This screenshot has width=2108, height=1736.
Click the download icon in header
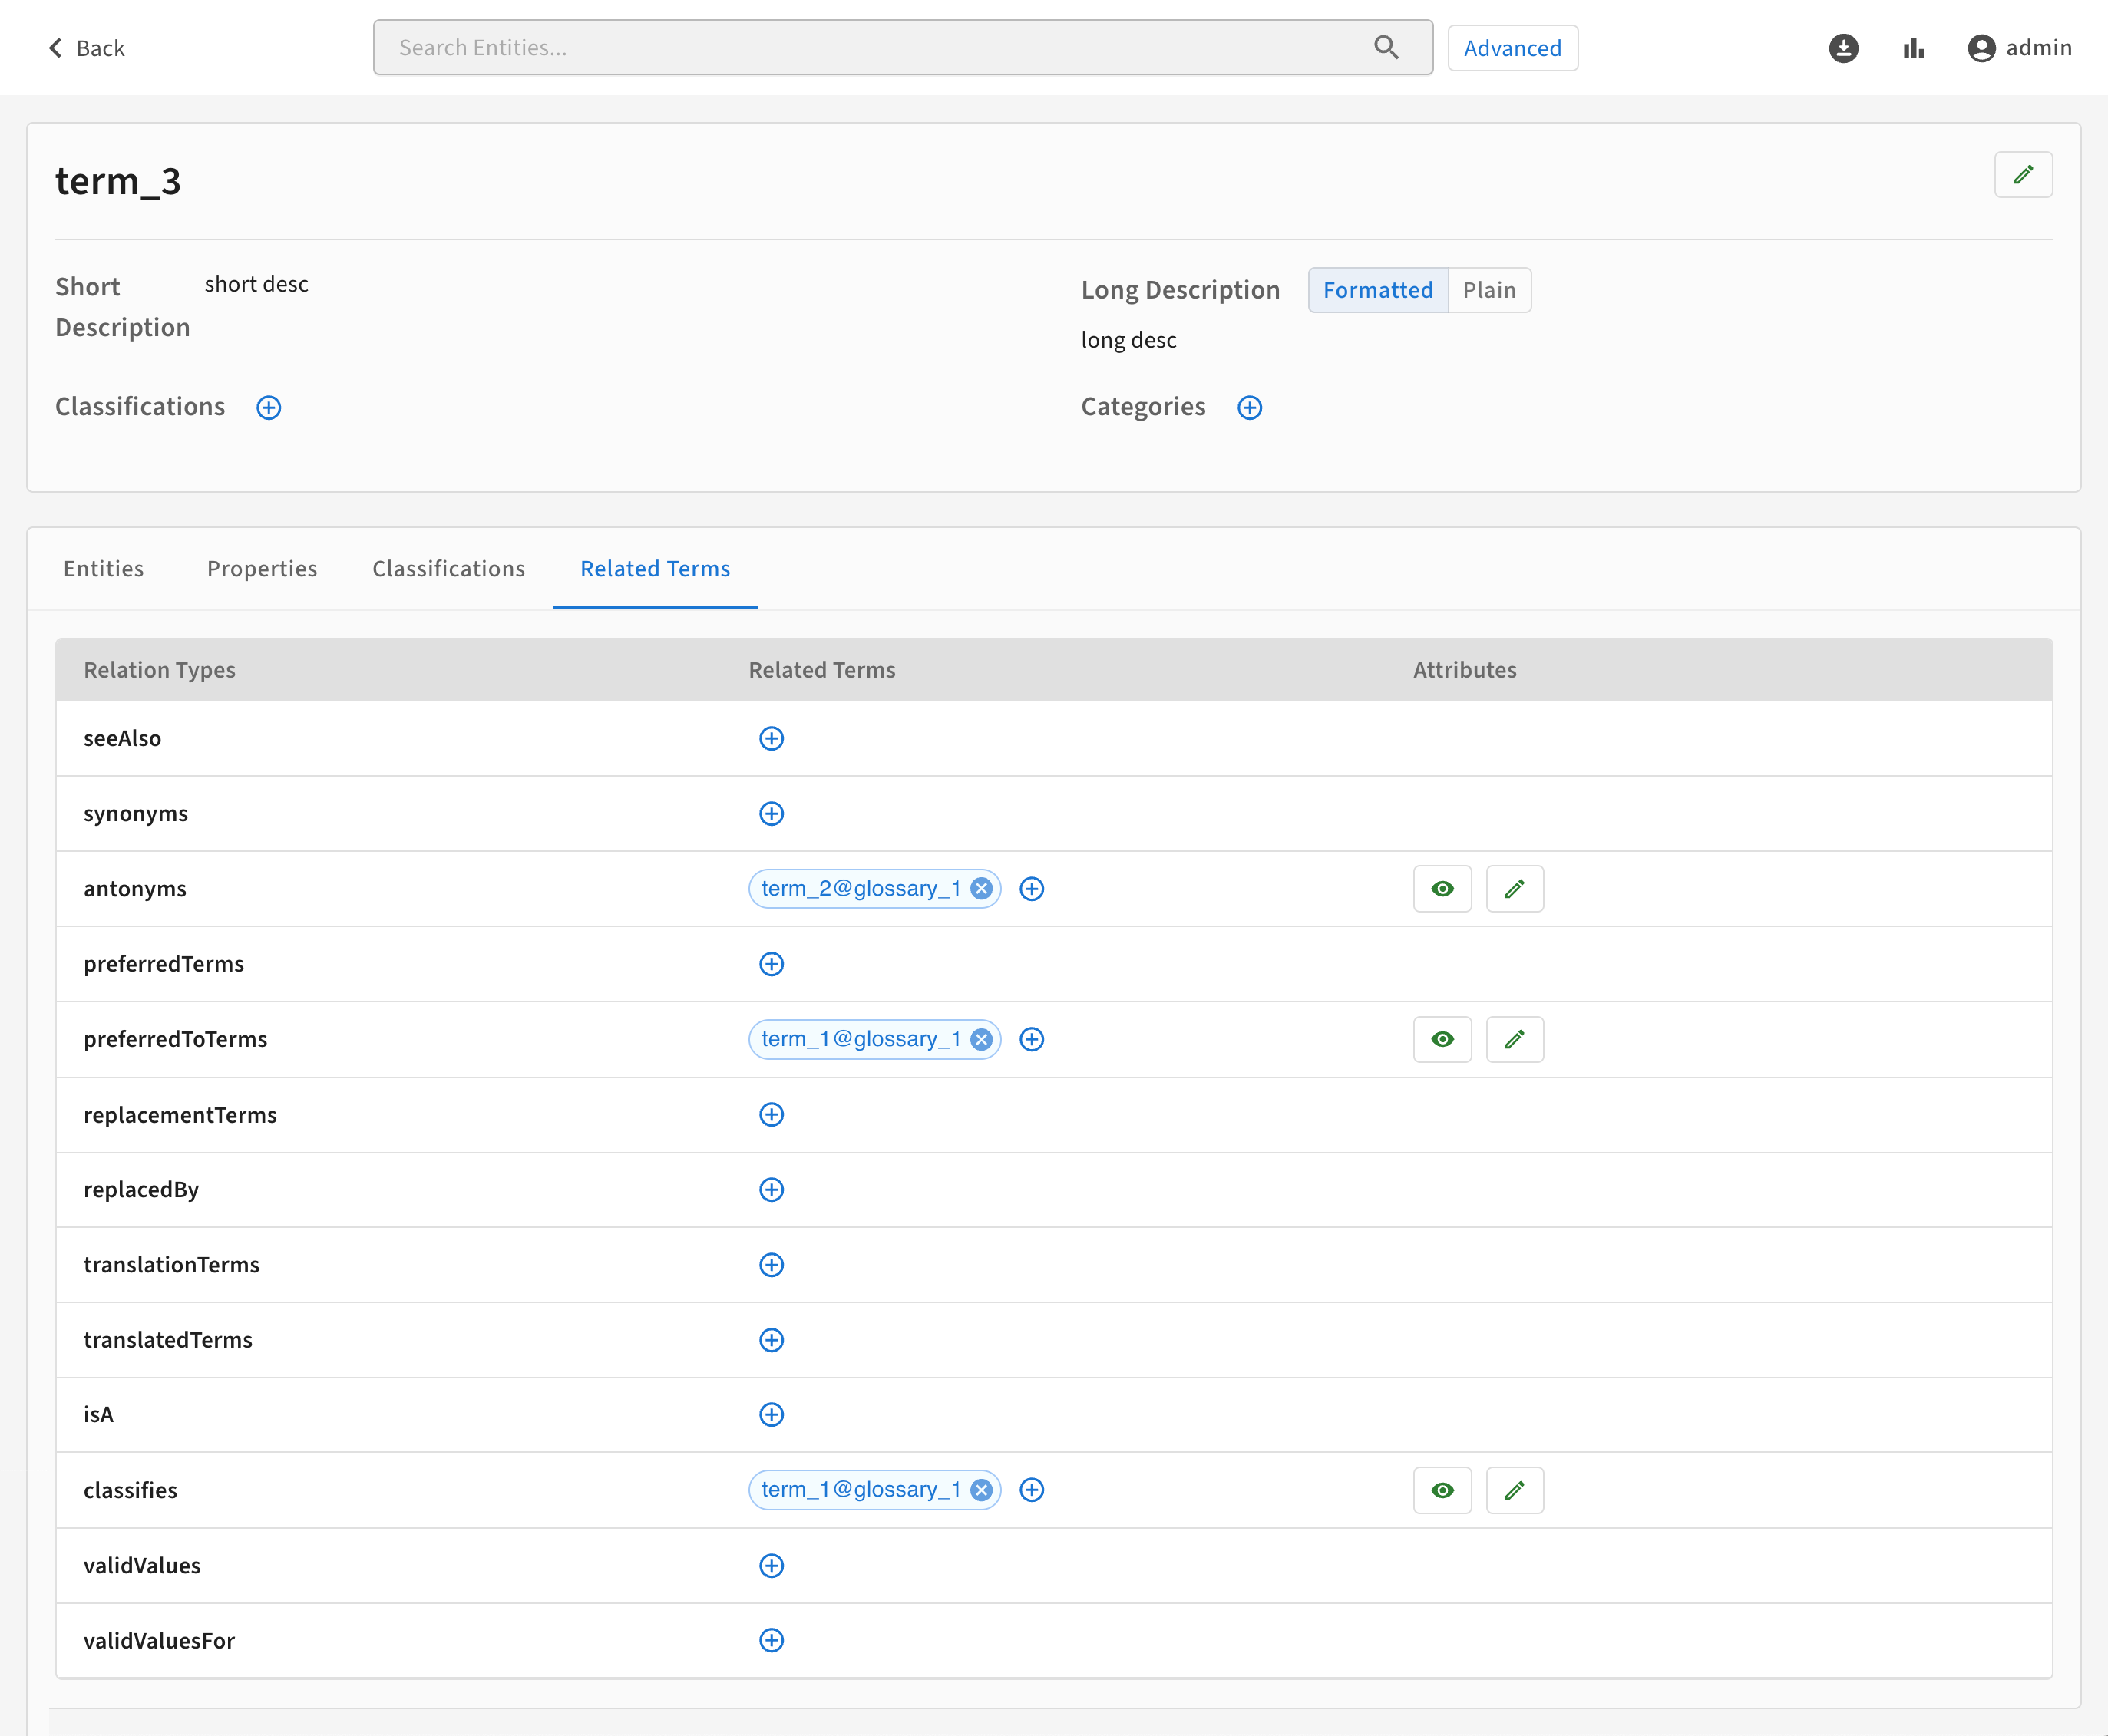[x=1843, y=48]
